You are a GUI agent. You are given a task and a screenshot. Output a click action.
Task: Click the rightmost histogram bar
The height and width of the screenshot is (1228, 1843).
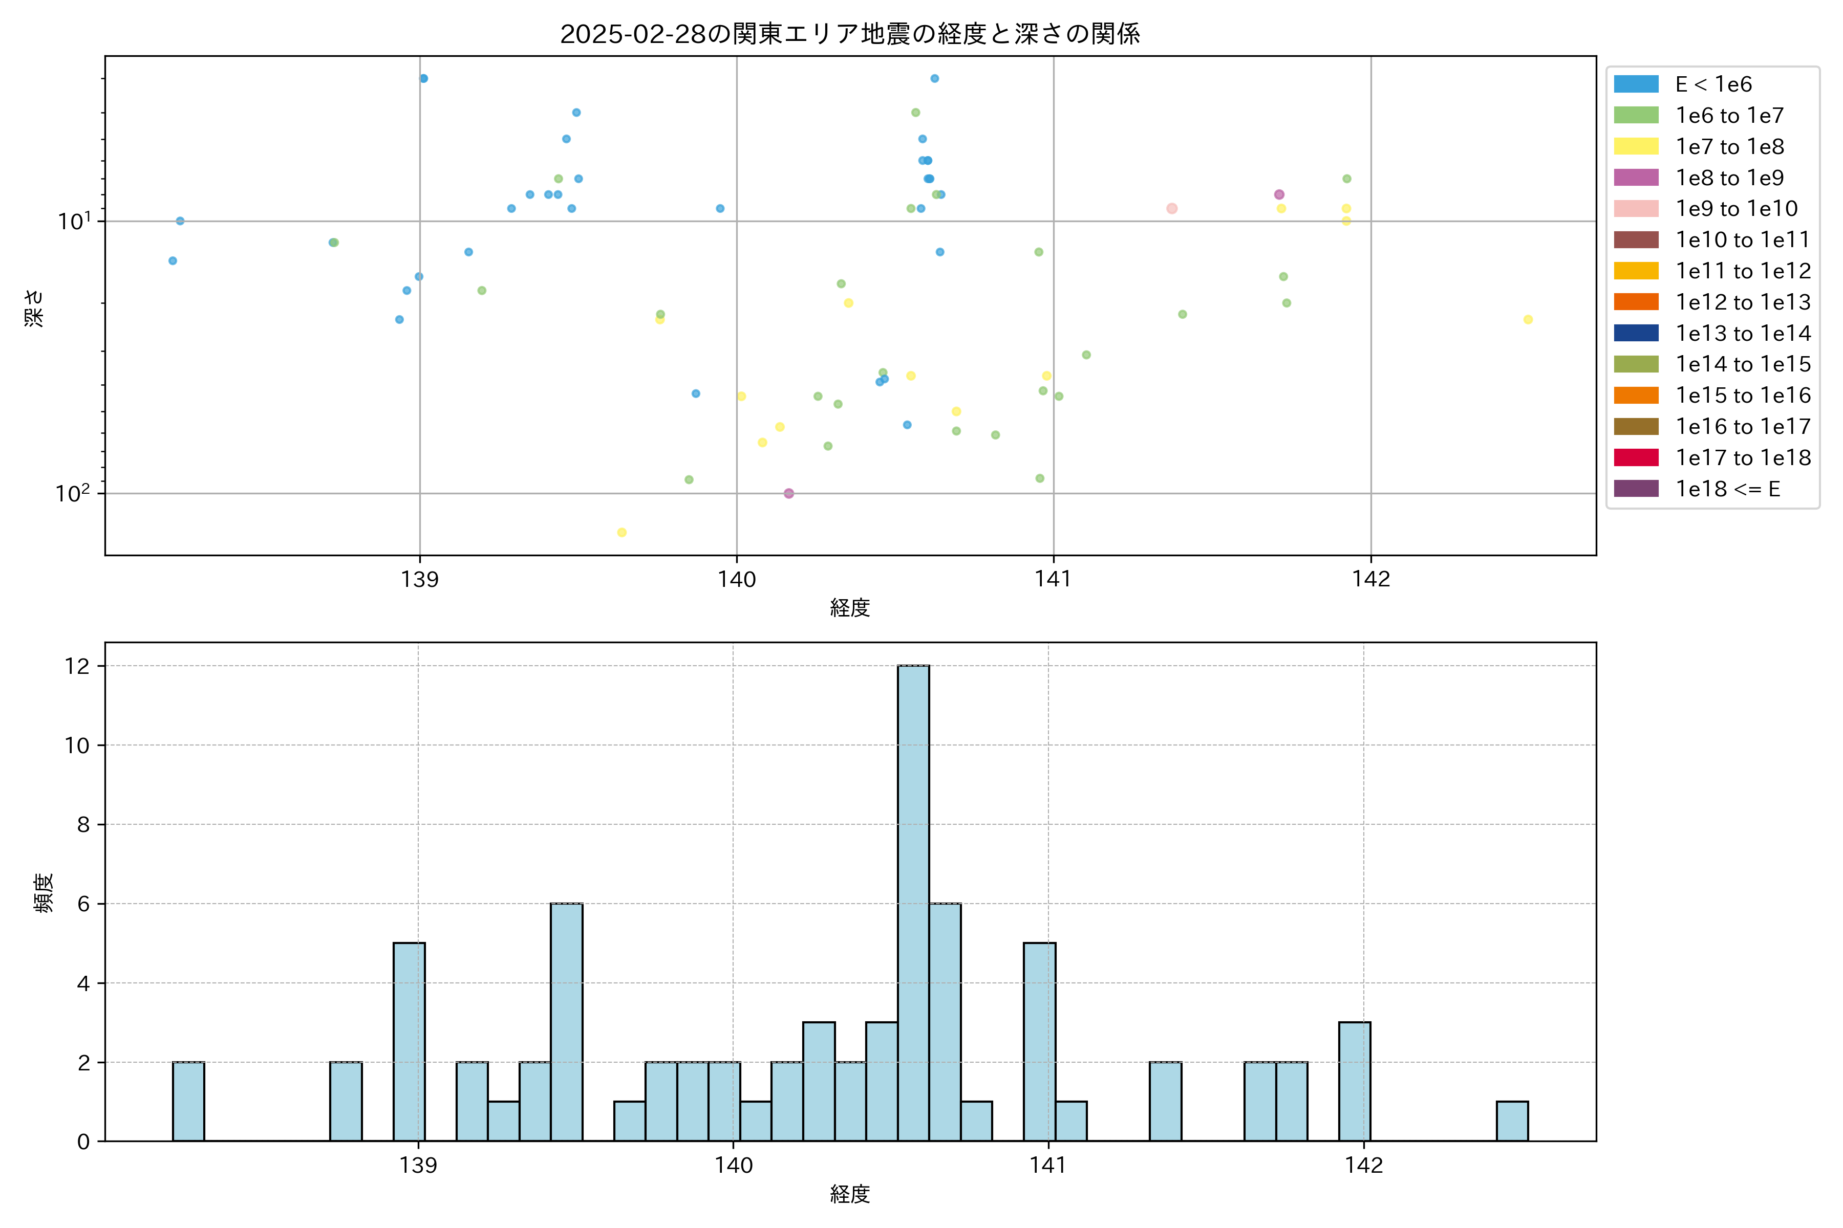pos(1512,1121)
